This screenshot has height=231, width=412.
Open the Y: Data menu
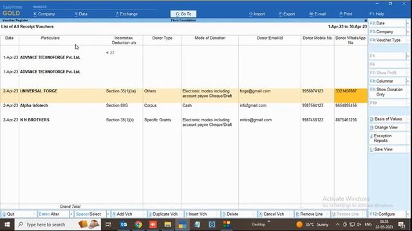point(80,14)
